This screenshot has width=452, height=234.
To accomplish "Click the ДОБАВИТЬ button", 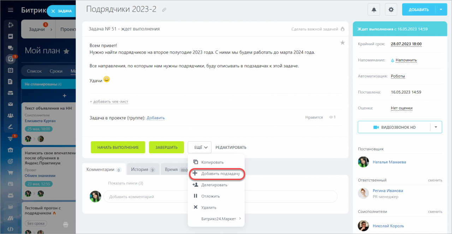I will click(418, 10).
